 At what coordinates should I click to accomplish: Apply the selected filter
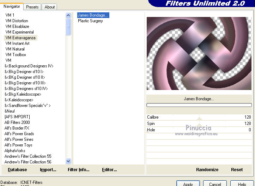click(x=188, y=184)
